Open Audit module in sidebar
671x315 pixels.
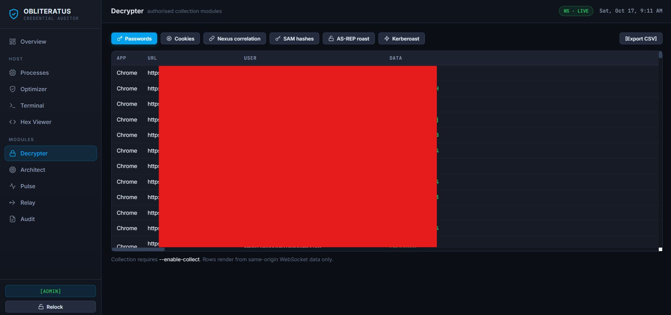pos(51,219)
